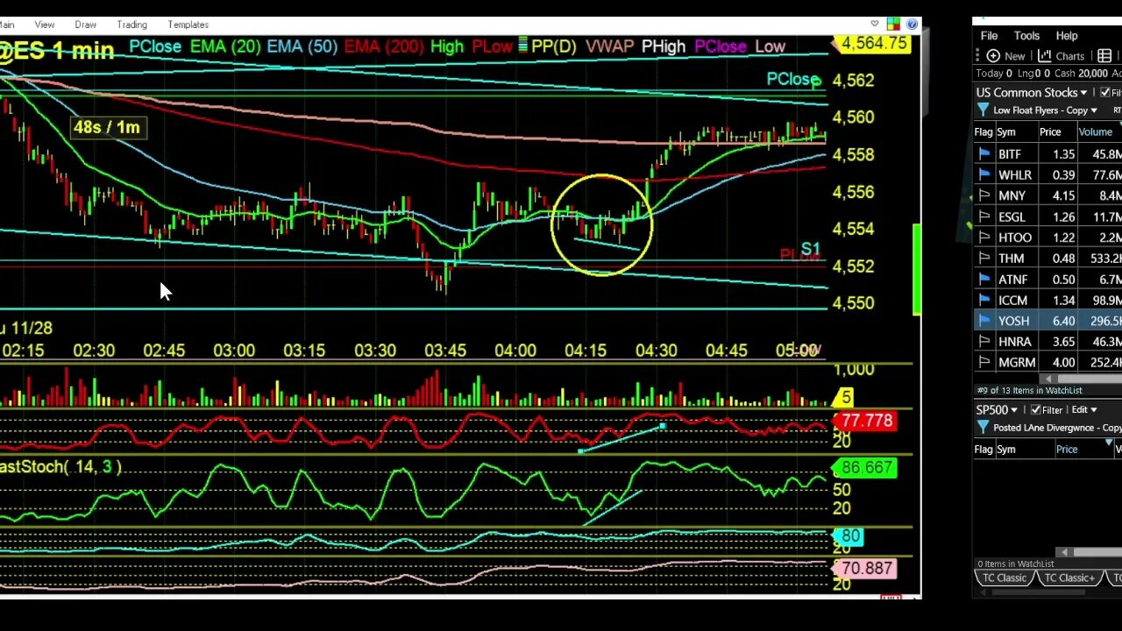Open the Help menu
Viewport: 1122px width, 631px height.
click(1067, 36)
